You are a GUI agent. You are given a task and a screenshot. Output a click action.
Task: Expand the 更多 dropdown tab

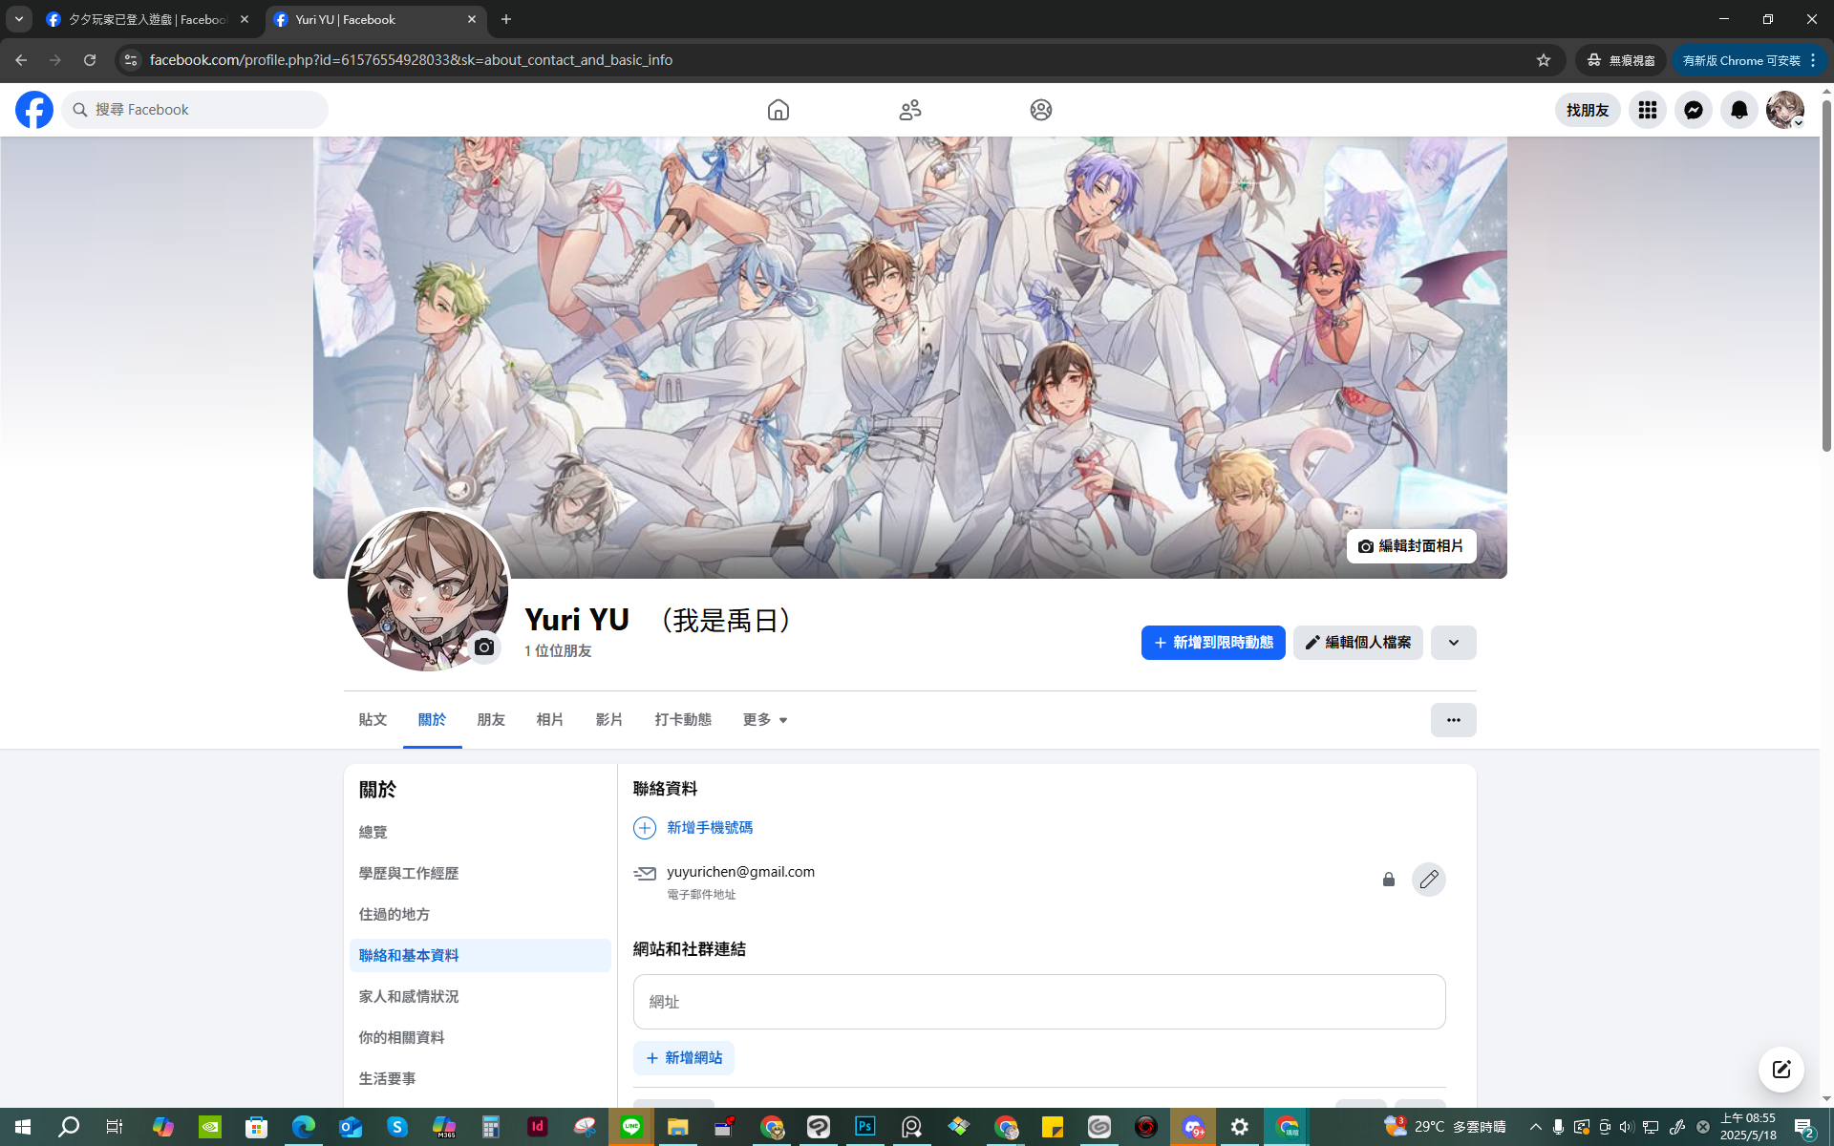point(765,720)
